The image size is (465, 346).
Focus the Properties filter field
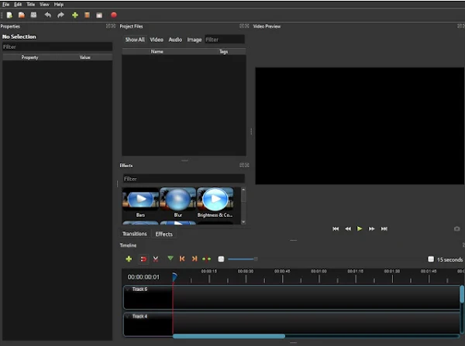pos(57,46)
